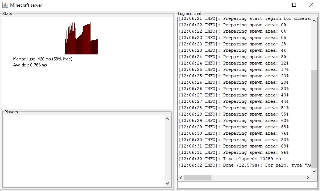Image resolution: width=320 pixels, height=191 pixels.
Task: Click the memory usage graph
Action: [x=81, y=38]
